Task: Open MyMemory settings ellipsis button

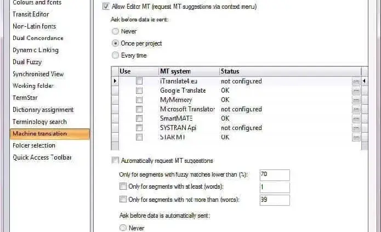Action: tap(356, 100)
